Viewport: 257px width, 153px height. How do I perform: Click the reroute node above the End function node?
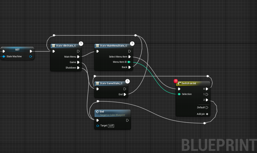[98, 101]
